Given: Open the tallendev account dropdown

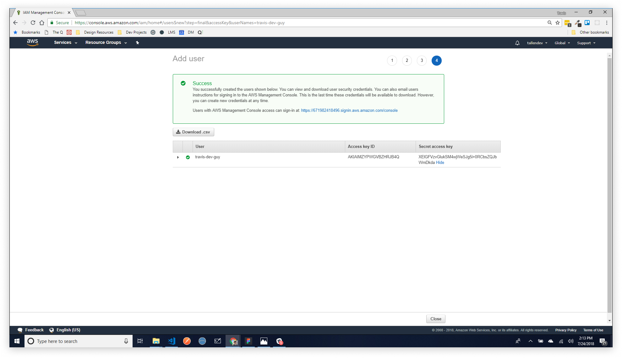Looking at the screenshot, I should [x=537, y=43].
